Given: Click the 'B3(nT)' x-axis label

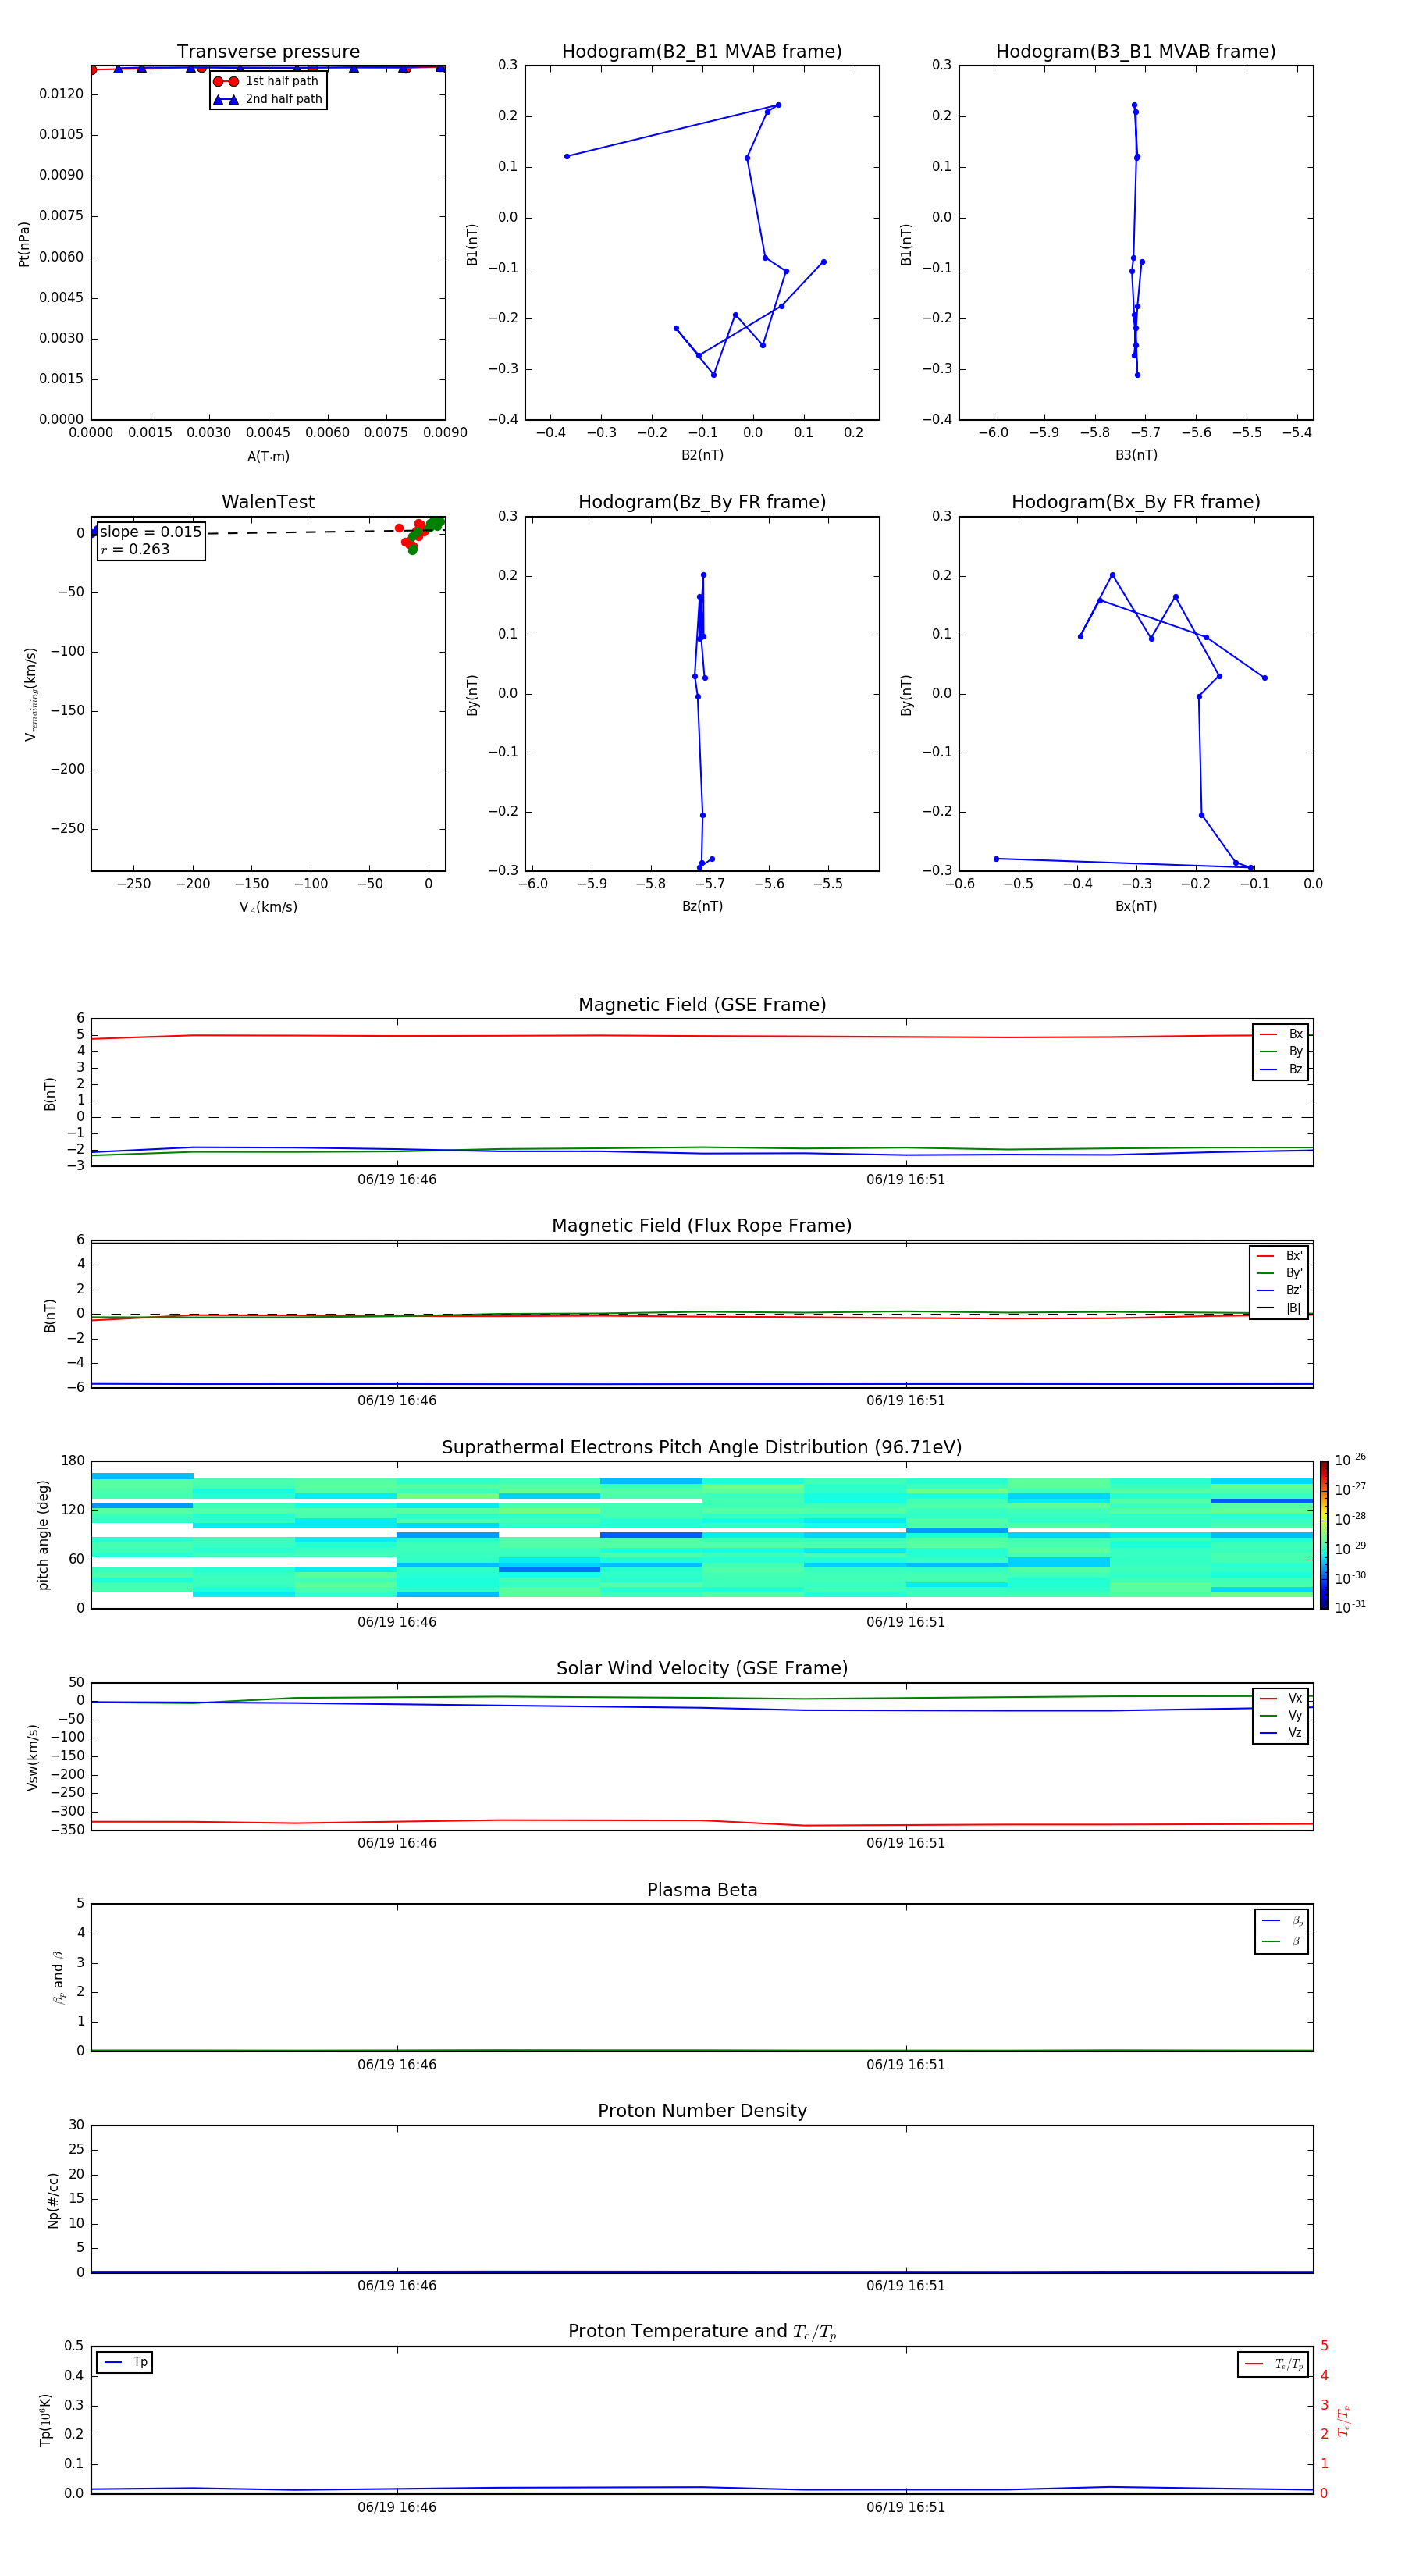Looking at the screenshot, I should pyautogui.click(x=1136, y=455).
